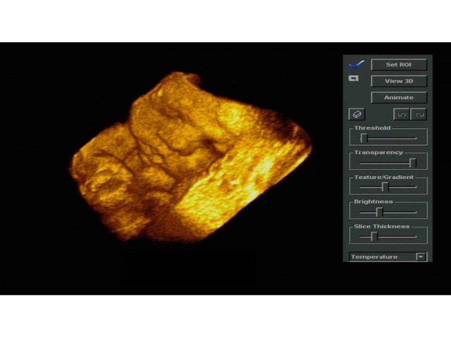Click the small box icon beside View 3D
Screen dimensions: 451x338
353,78
